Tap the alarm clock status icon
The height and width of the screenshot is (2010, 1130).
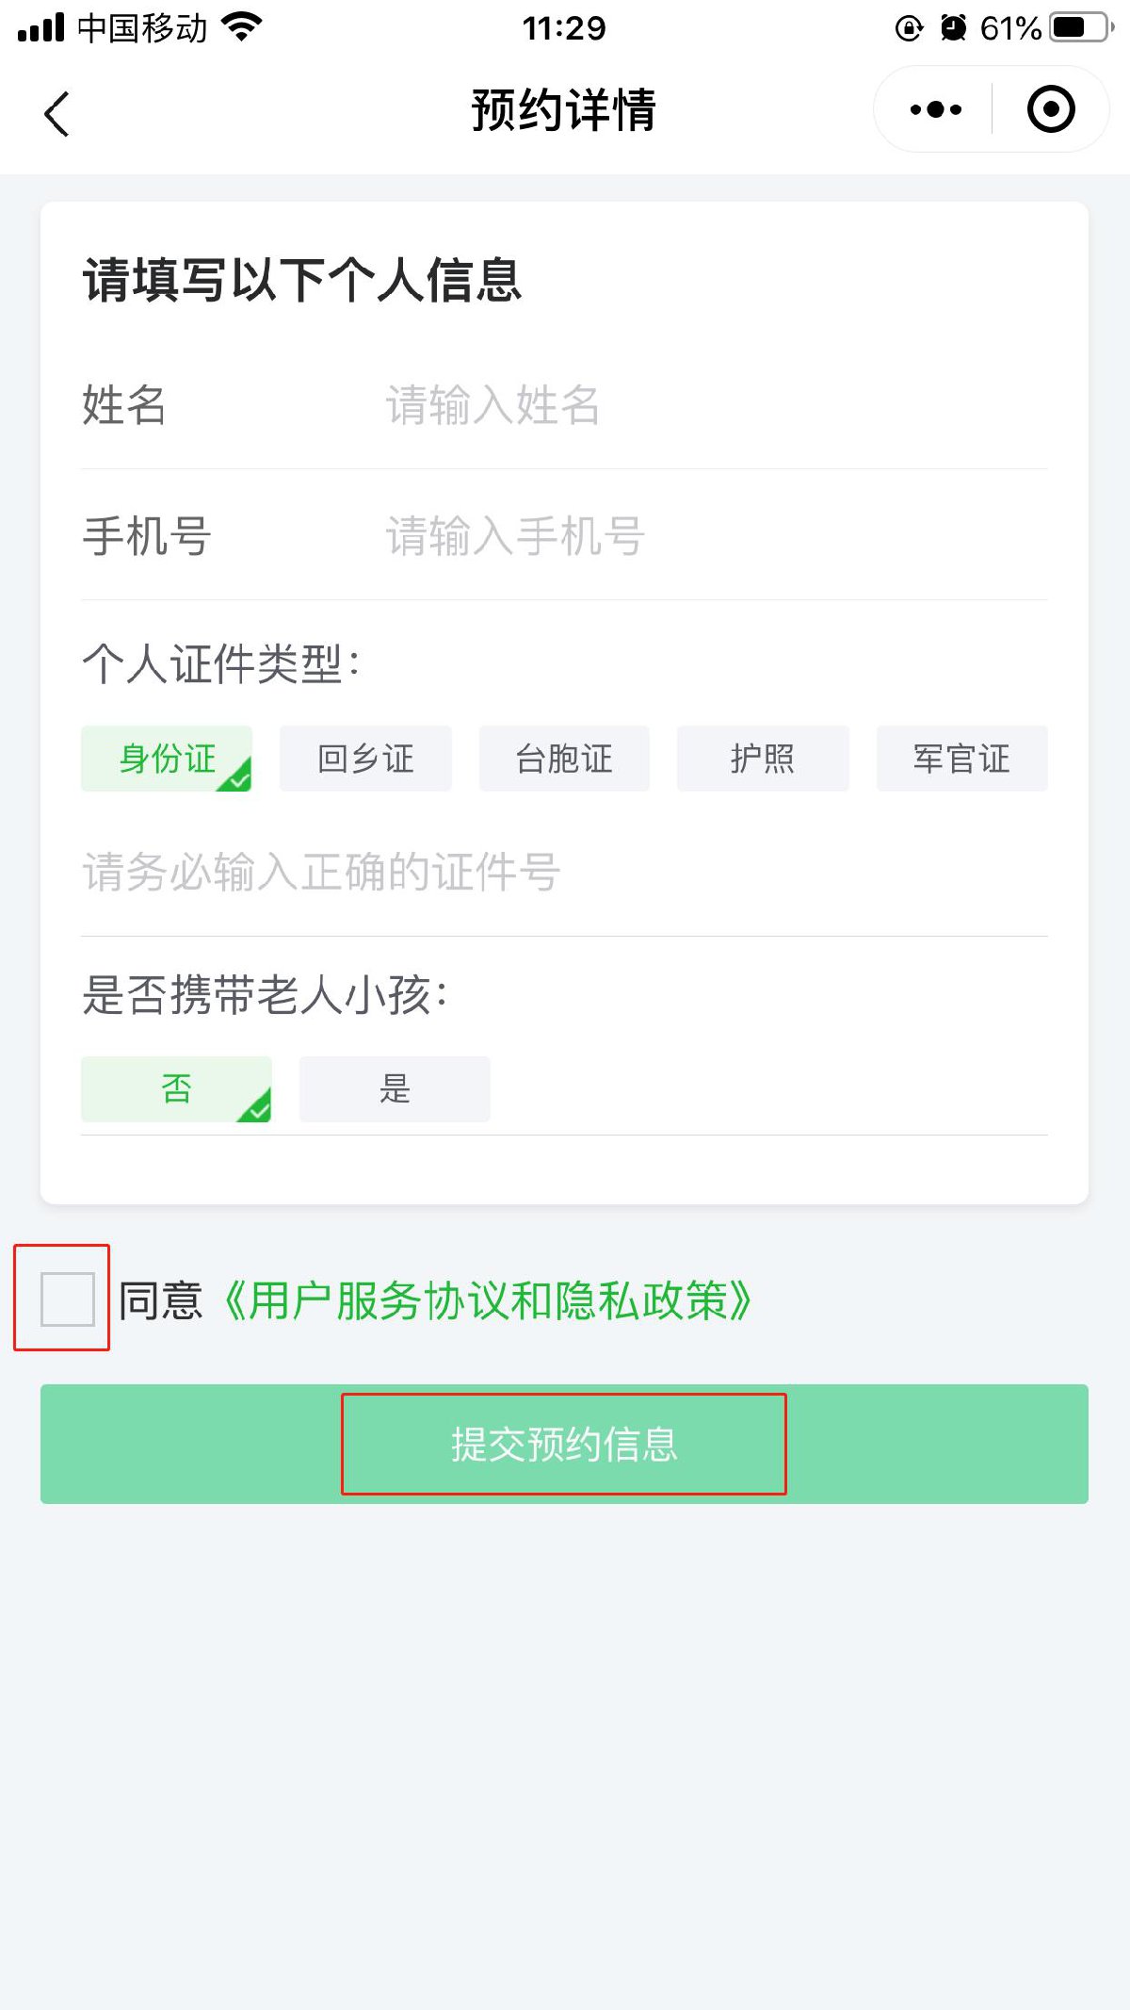pyautogui.click(x=953, y=28)
